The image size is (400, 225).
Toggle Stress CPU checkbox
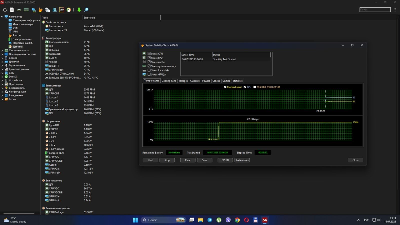pos(149,53)
